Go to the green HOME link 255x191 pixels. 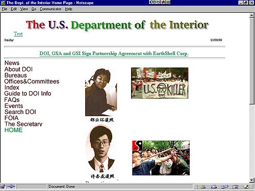13,130
